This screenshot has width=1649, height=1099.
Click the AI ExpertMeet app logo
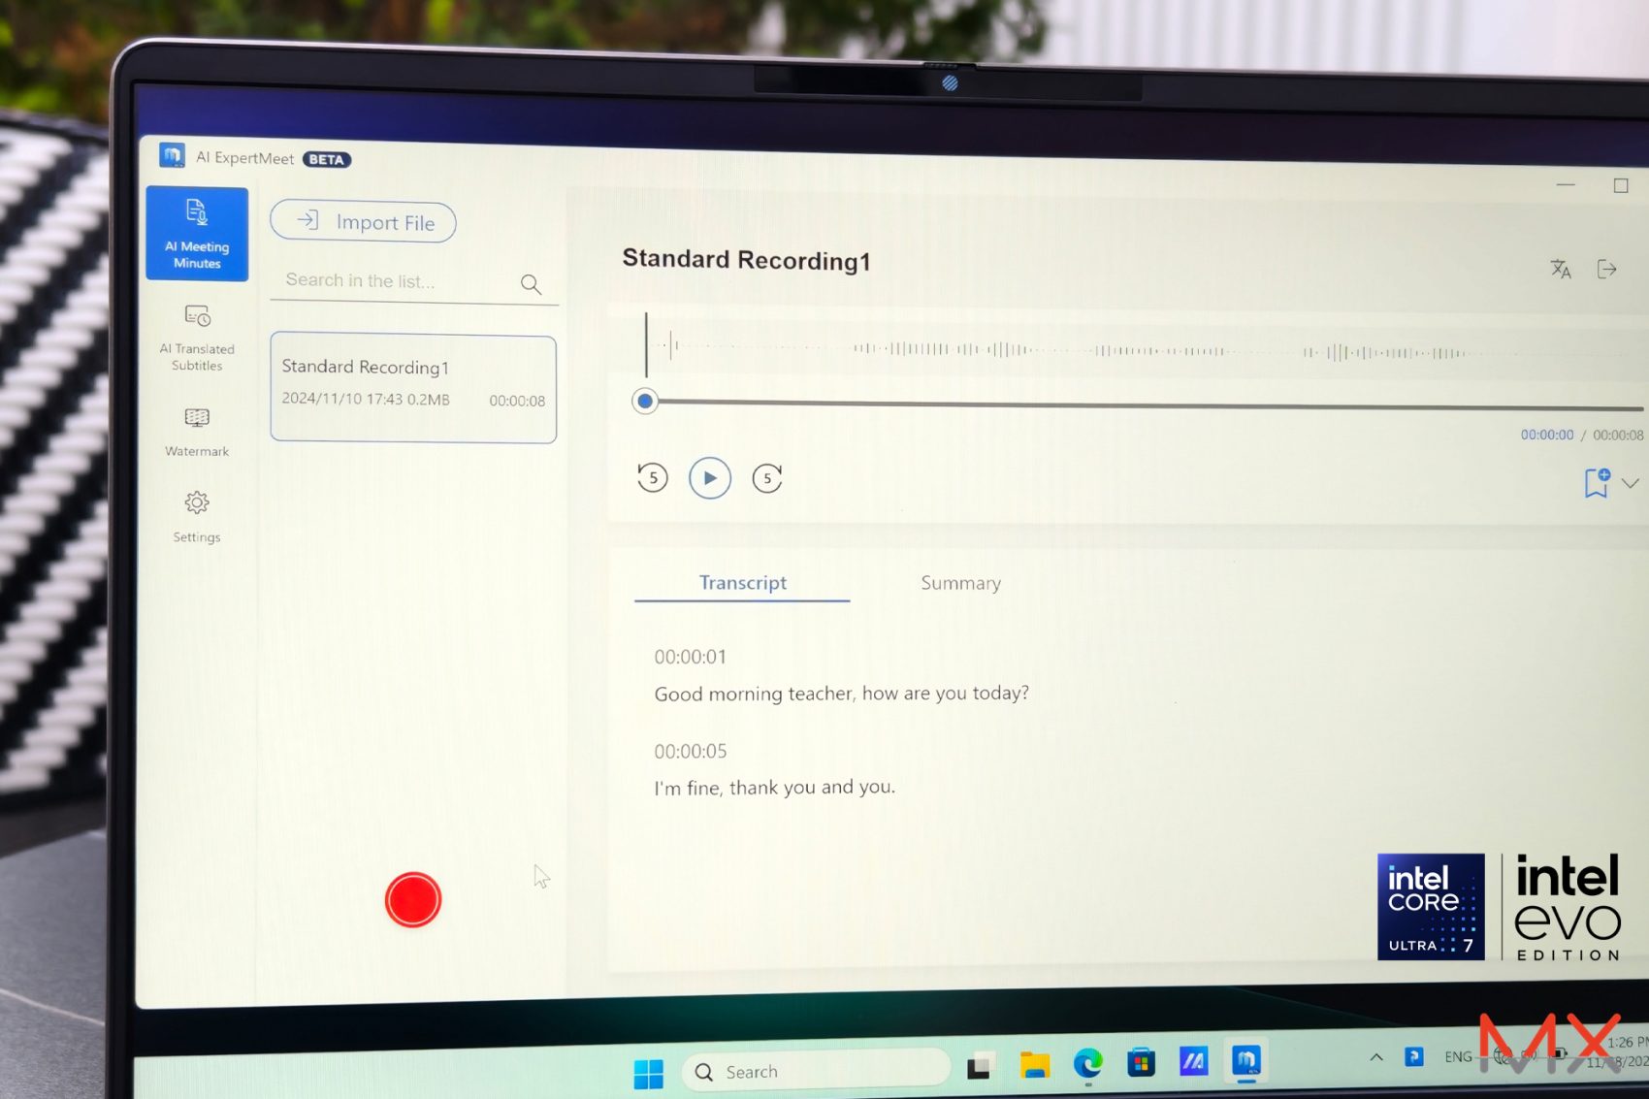(x=172, y=155)
